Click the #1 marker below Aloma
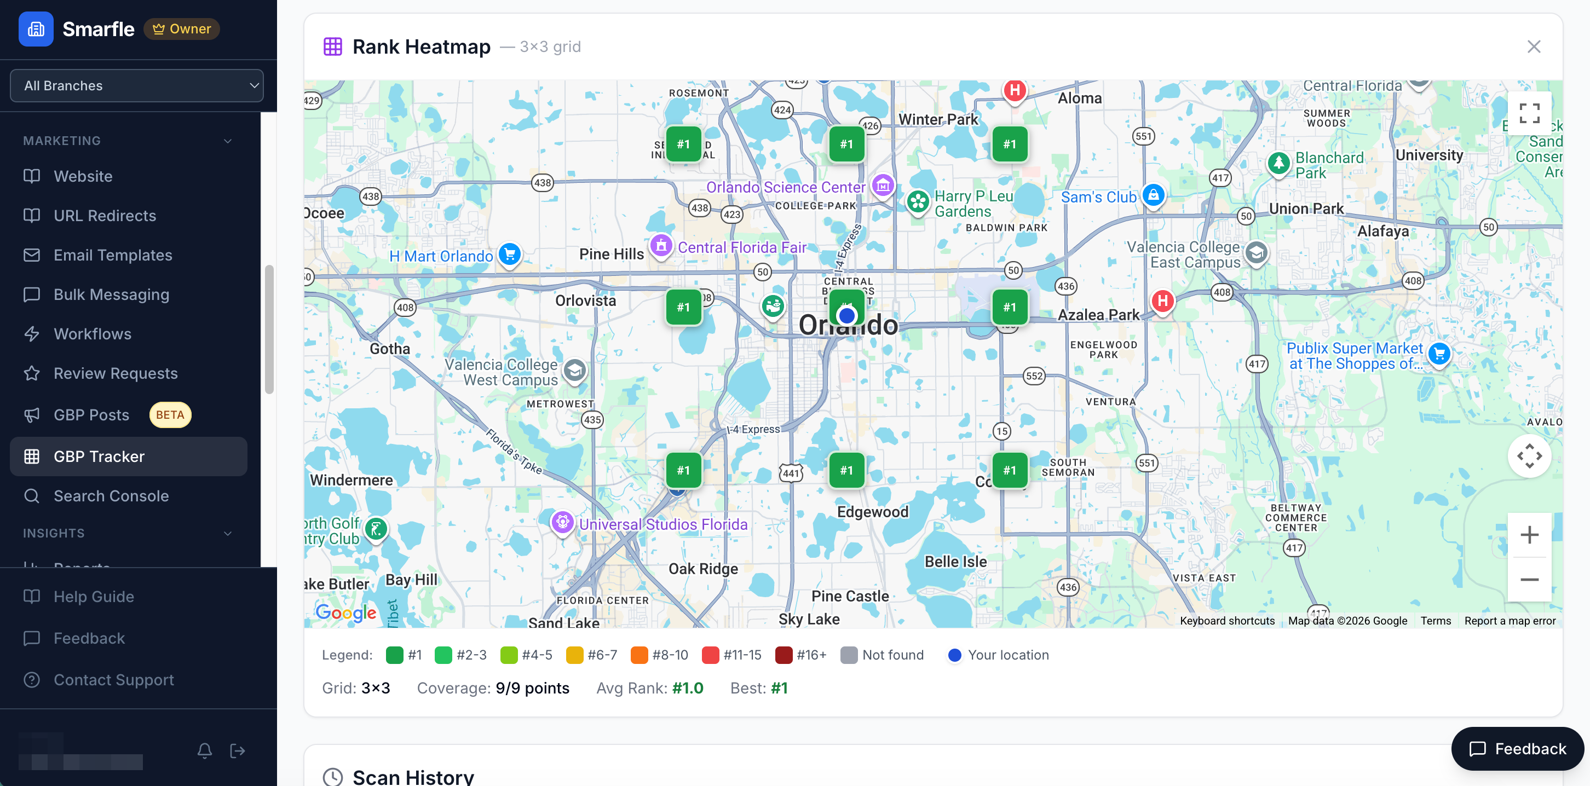The height and width of the screenshot is (786, 1590). [x=1009, y=145]
